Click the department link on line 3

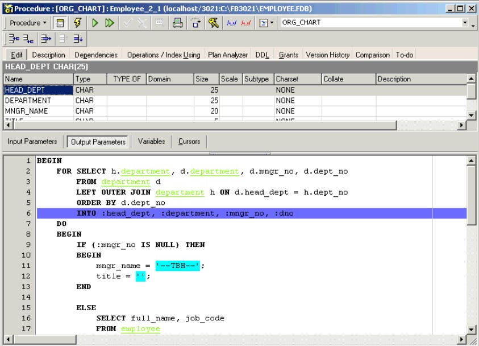tap(126, 182)
